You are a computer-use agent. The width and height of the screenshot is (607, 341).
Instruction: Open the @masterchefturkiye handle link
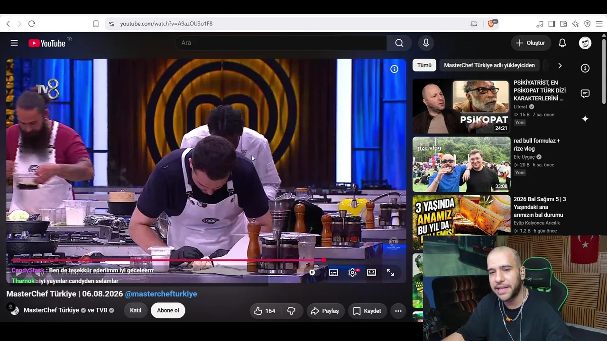pos(161,294)
